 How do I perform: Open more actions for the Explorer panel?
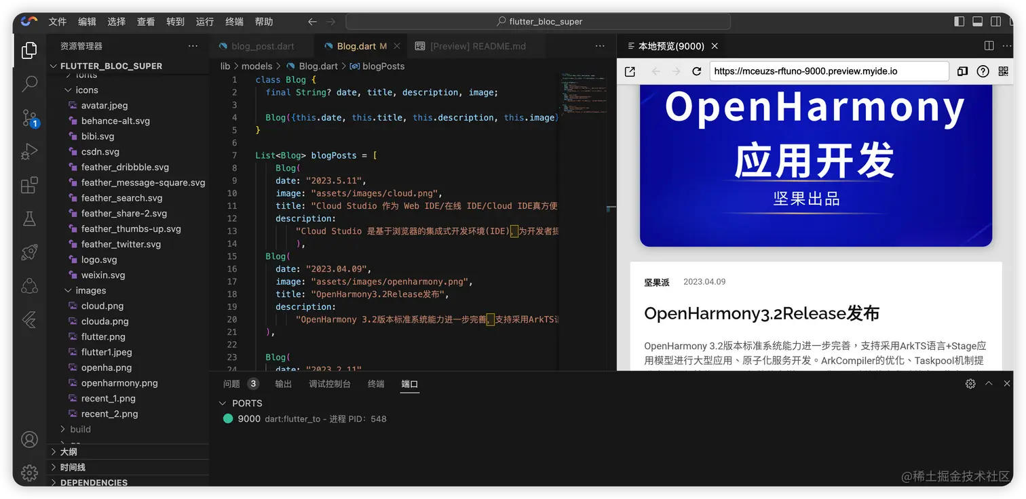pos(193,46)
